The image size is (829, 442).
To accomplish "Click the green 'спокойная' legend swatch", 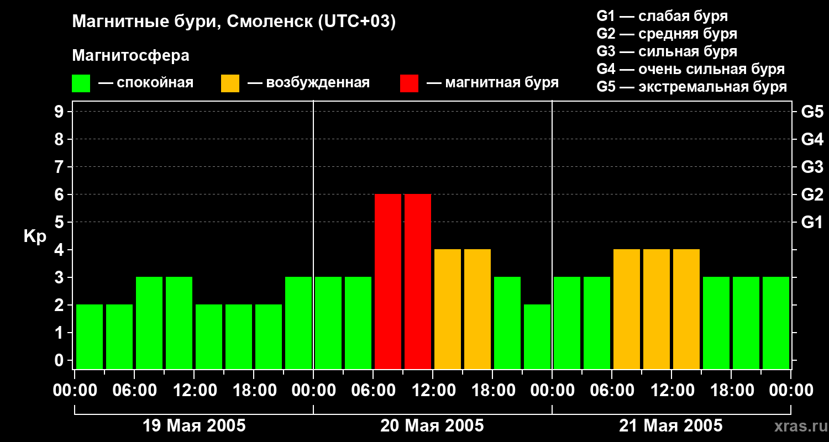I will point(81,83).
